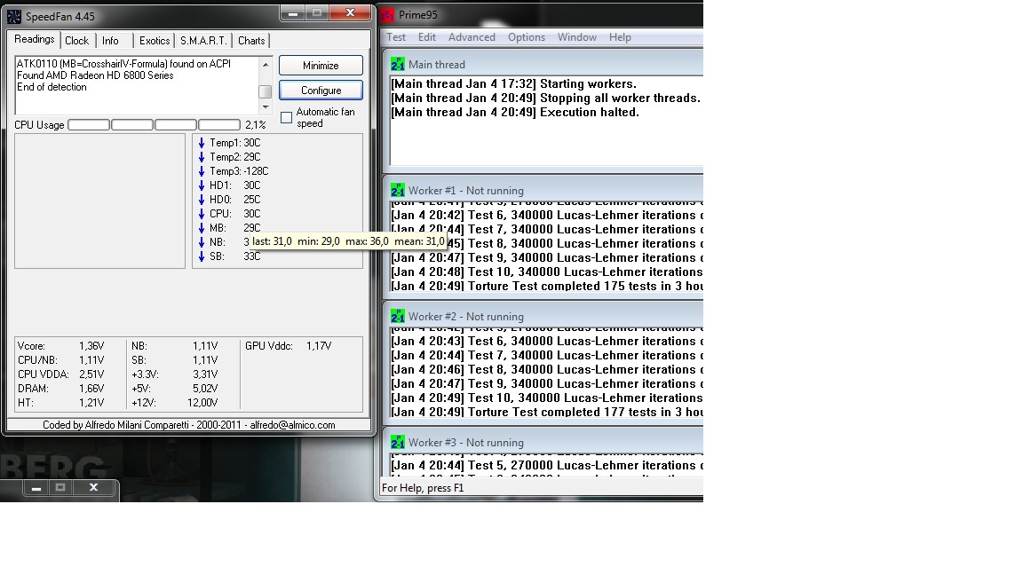This screenshot has height=575, width=1023.
Task: Click the +12V 12,00V value
Action: pyautogui.click(x=202, y=403)
